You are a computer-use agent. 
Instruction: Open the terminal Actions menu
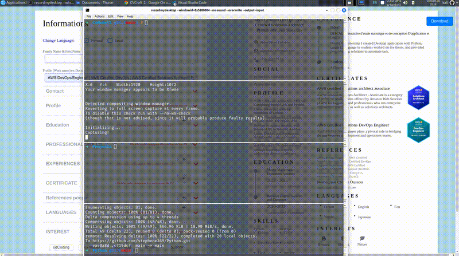point(99,17)
